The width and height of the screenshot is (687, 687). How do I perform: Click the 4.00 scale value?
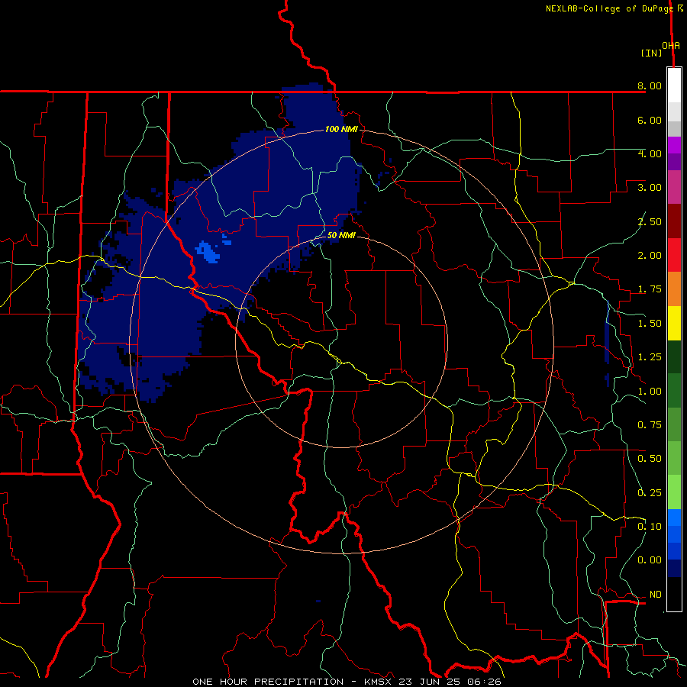tap(650, 153)
